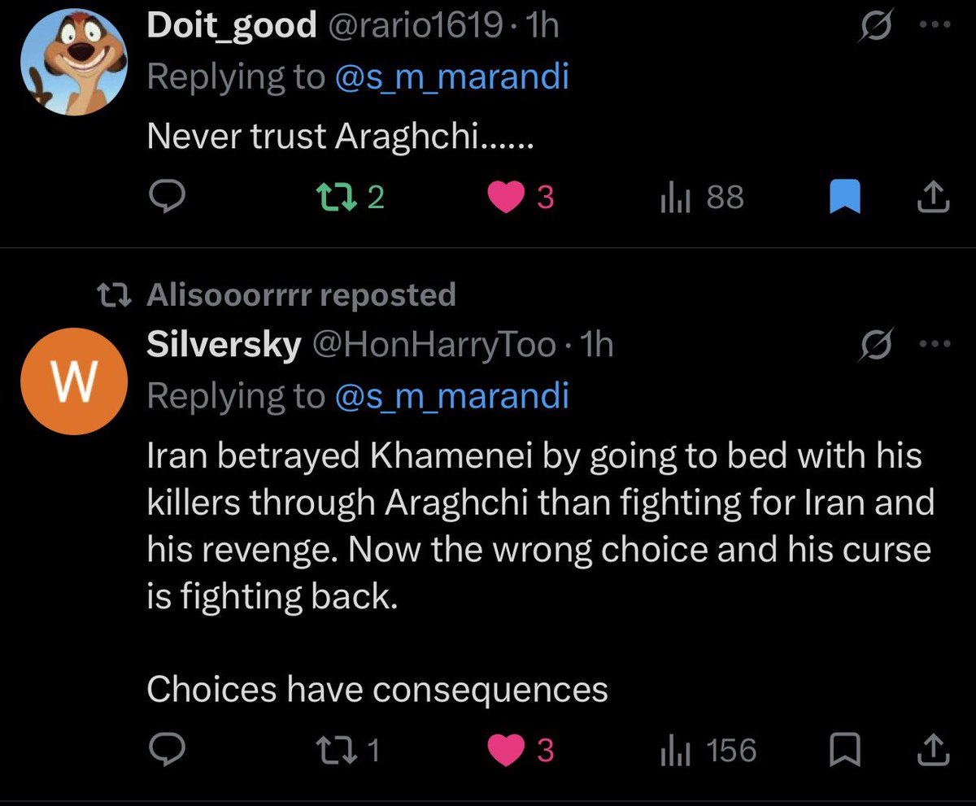The image size is (976, 806).
Task: Unlike Doit_good's tweet with the heart
Action: (521, 197)
